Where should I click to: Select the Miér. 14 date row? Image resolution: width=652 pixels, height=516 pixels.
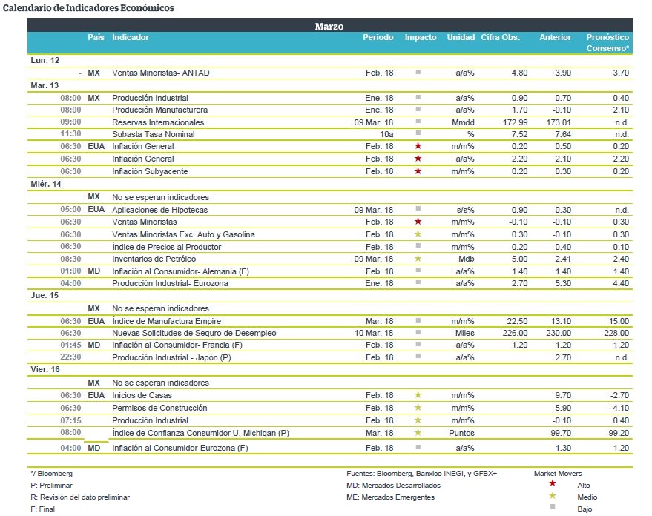click(330, 184)
